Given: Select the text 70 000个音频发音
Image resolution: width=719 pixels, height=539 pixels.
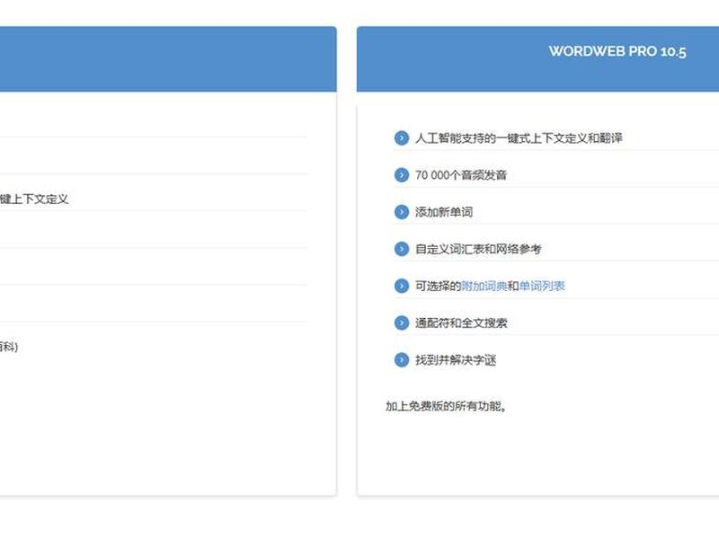Looking at the screenshot, I should [x=461, y=175].
